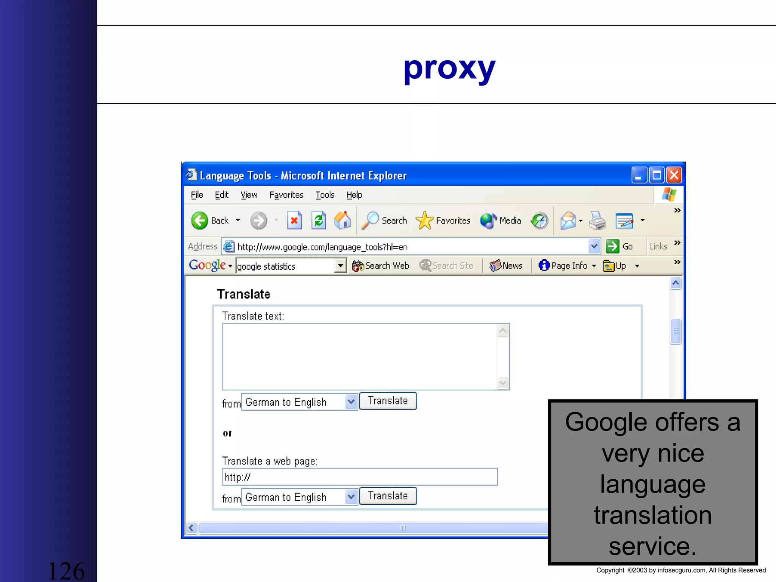
Task: Minimize the Internet Explorer window
Action: (x=638, y=175)
